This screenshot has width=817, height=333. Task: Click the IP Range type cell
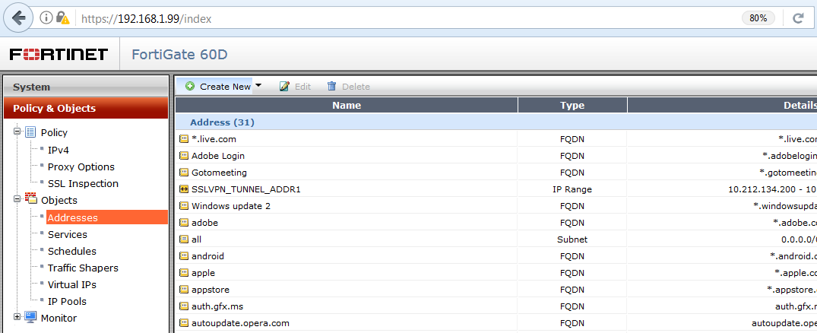(x=572, y=189)
